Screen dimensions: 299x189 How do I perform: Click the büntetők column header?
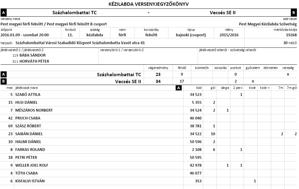[x=202, y=68]
